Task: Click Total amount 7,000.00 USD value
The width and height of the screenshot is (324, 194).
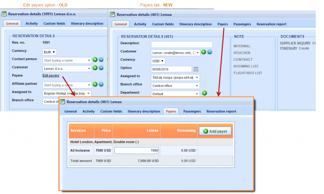Action: 148,161
